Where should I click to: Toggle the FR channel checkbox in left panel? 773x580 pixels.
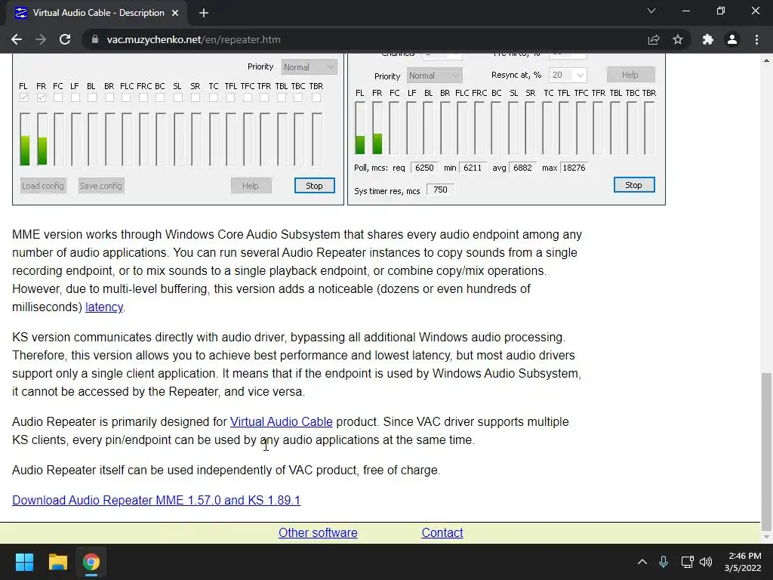tap(42, 97)
